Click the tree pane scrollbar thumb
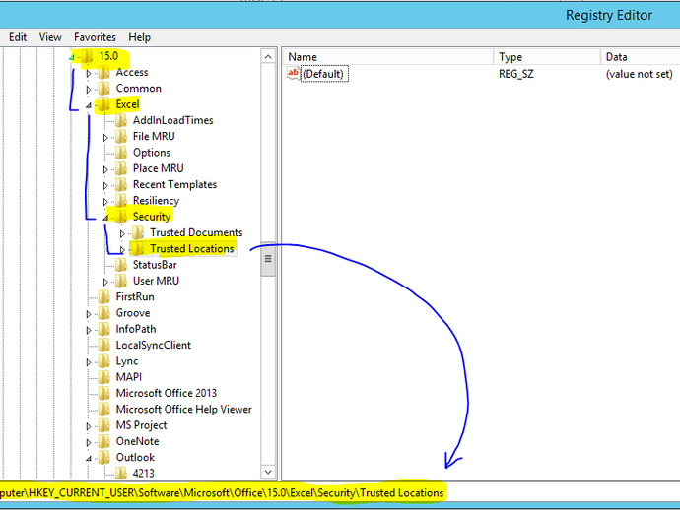This screenshot has width=680, height=510. pos(268,259)
